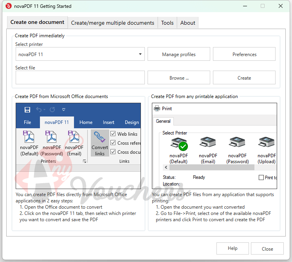Click the Manage profiles button
The image size is (292, 262).
point(179,54)
